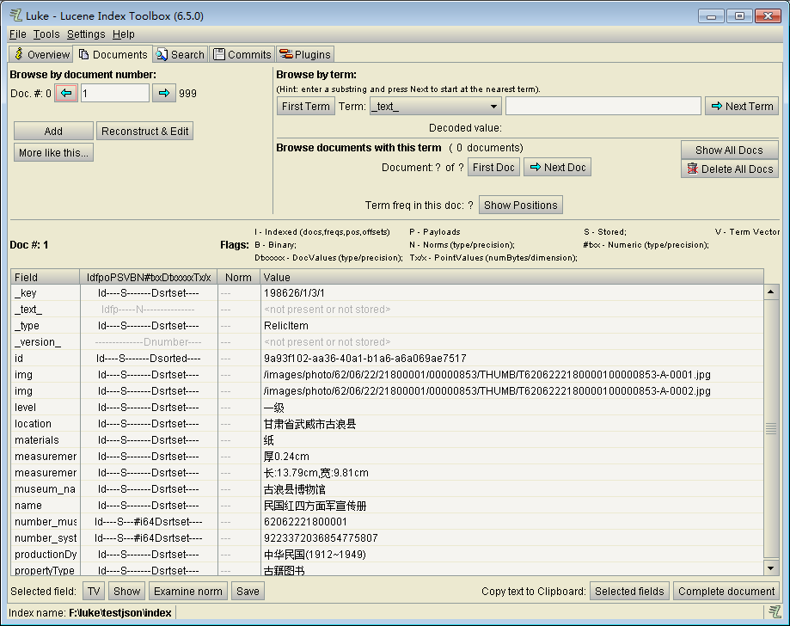Click More like this... button
Image resolution: width=790 pixels, height=626 pixels.
tap(53, 153)
